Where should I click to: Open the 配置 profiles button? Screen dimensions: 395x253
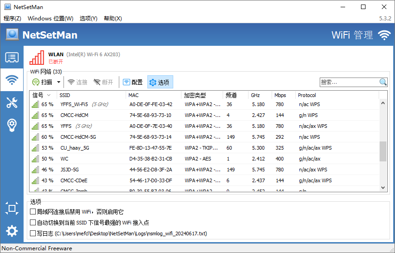(x=133, y=82)
